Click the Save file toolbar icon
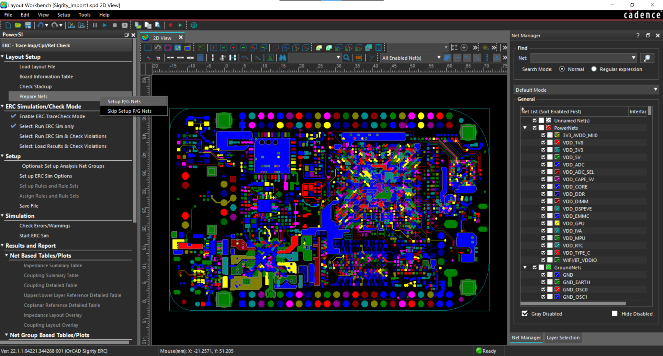This screenshot has width=663, height=356. click(28, 25)
